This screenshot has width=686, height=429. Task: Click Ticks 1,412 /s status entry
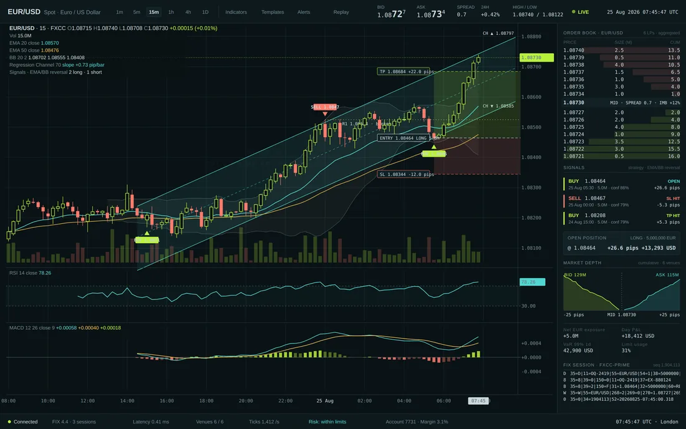coord(264,422)
